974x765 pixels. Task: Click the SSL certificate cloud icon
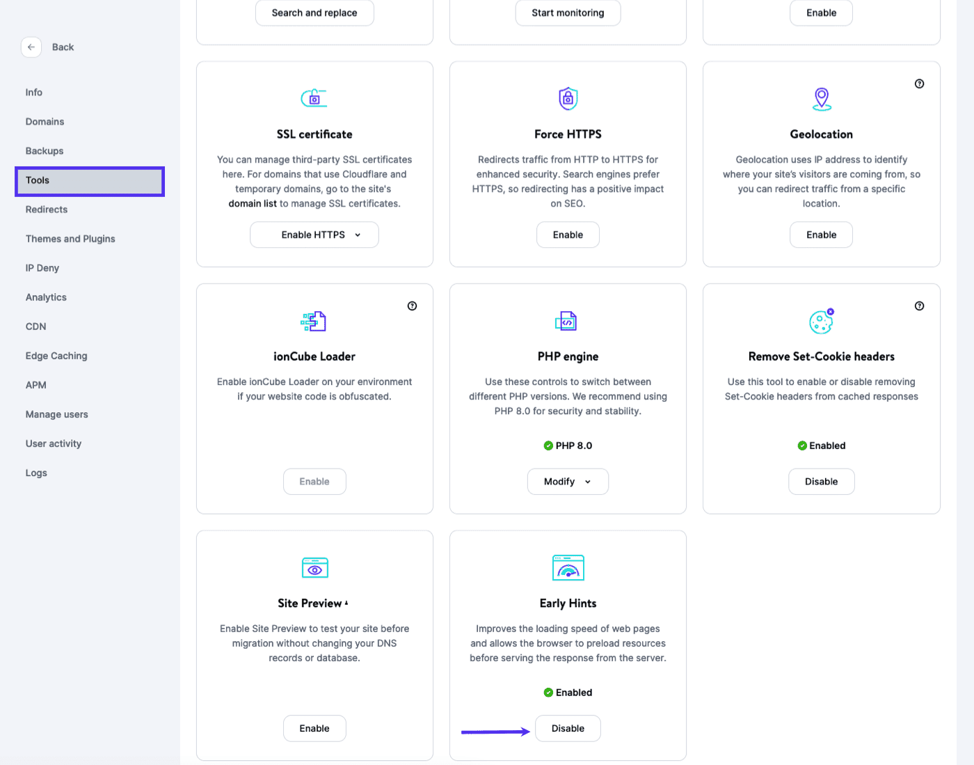pyautogui.click(x=314, y=97)
